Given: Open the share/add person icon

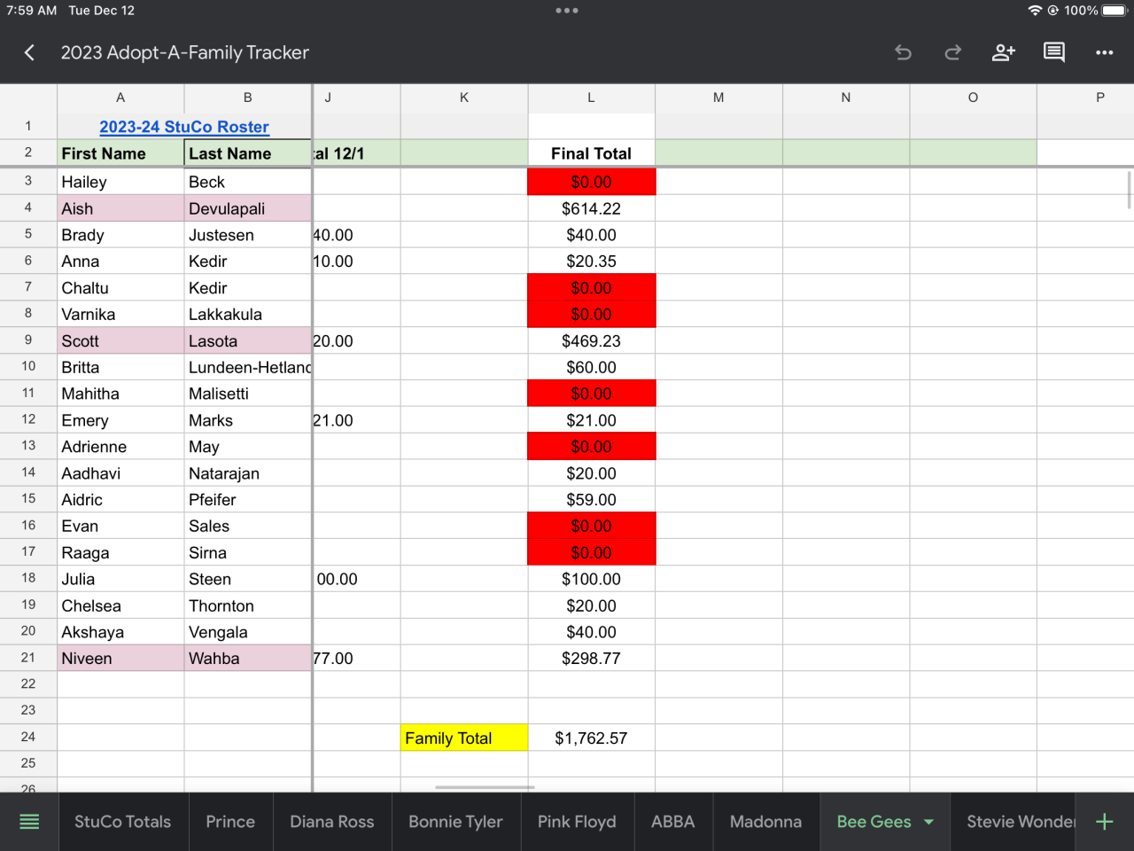Looking at the screenshot, I should [1003, 53].
